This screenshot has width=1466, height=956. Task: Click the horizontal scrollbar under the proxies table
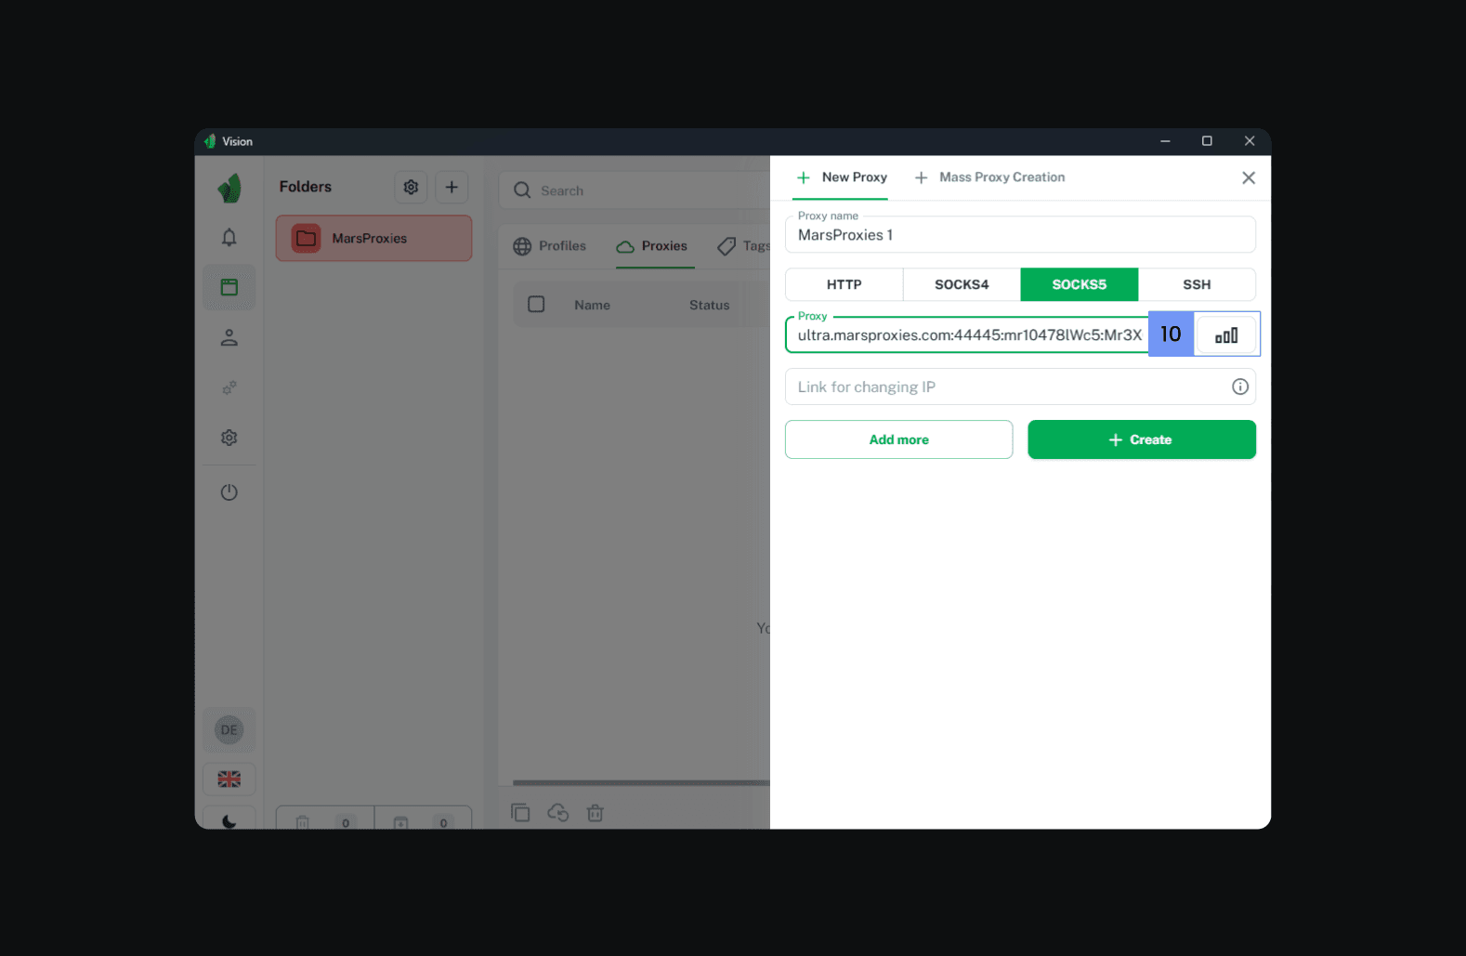click(641, 783)
